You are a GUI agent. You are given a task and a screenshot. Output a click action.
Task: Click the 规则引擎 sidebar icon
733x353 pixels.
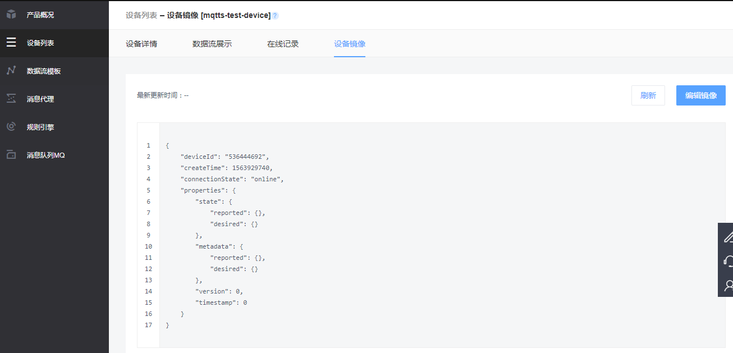(x=11, y=127)
